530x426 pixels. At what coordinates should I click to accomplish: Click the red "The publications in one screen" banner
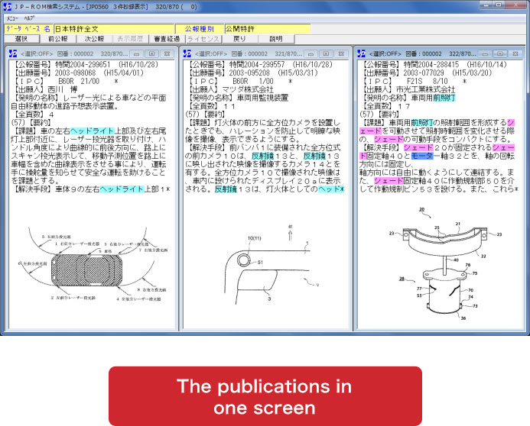click(x=265, y=396)
